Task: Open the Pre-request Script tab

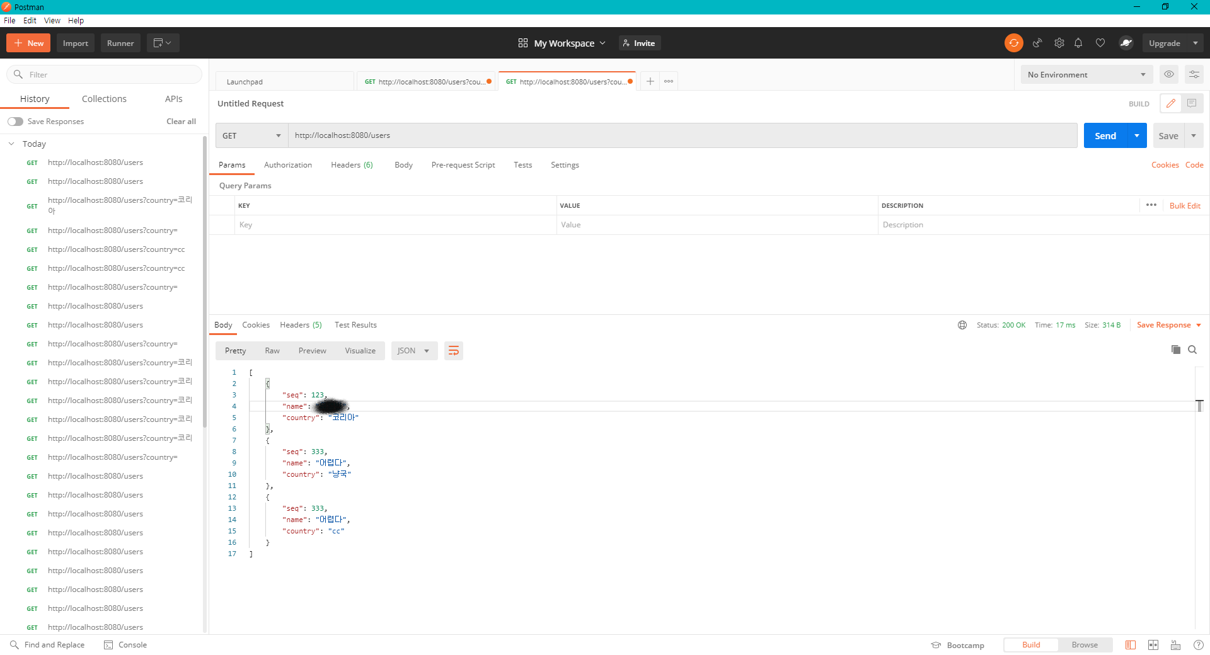Action: [x=463, y=165]
